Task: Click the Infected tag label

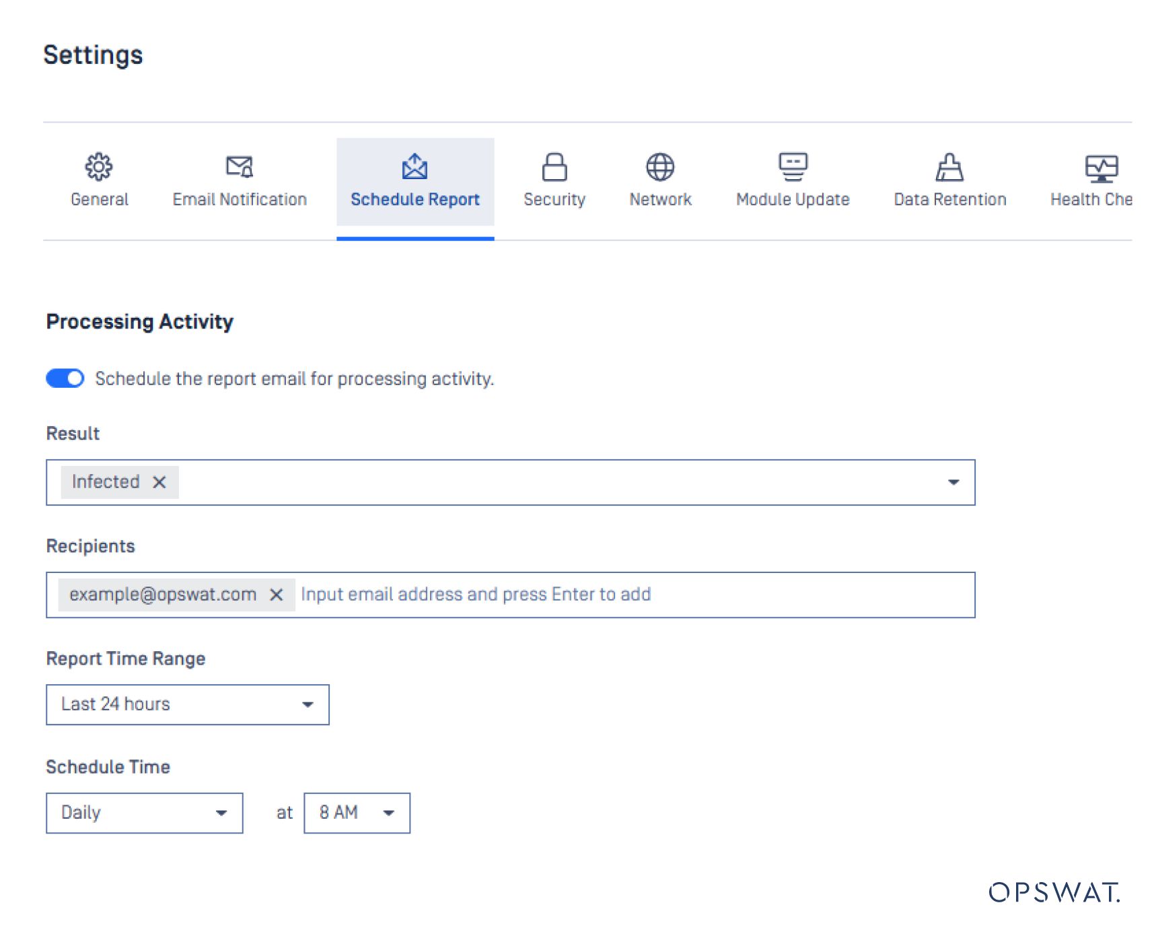Action: click(106, 482)
